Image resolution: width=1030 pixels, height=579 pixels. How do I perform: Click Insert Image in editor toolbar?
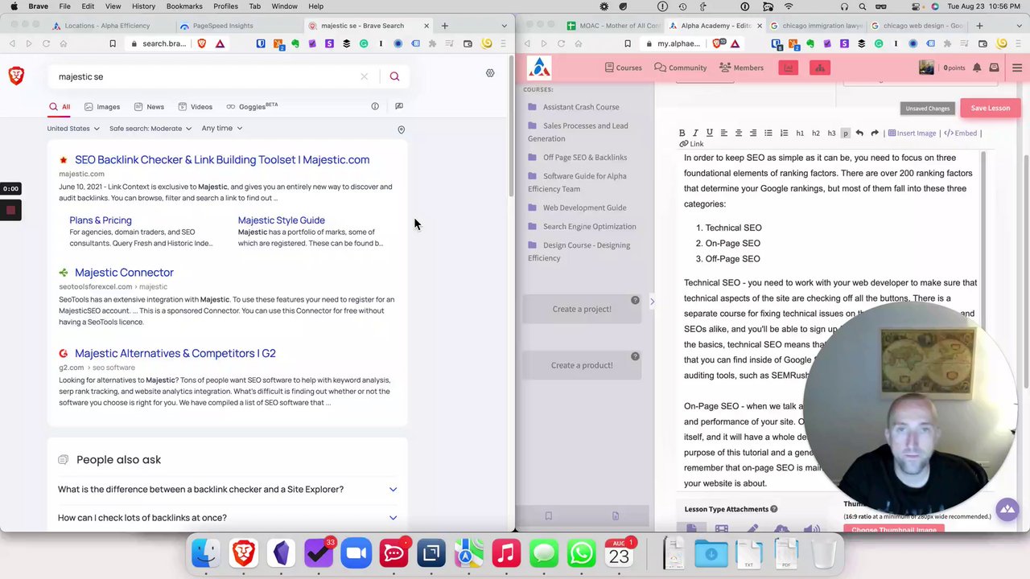coord(912,133)
